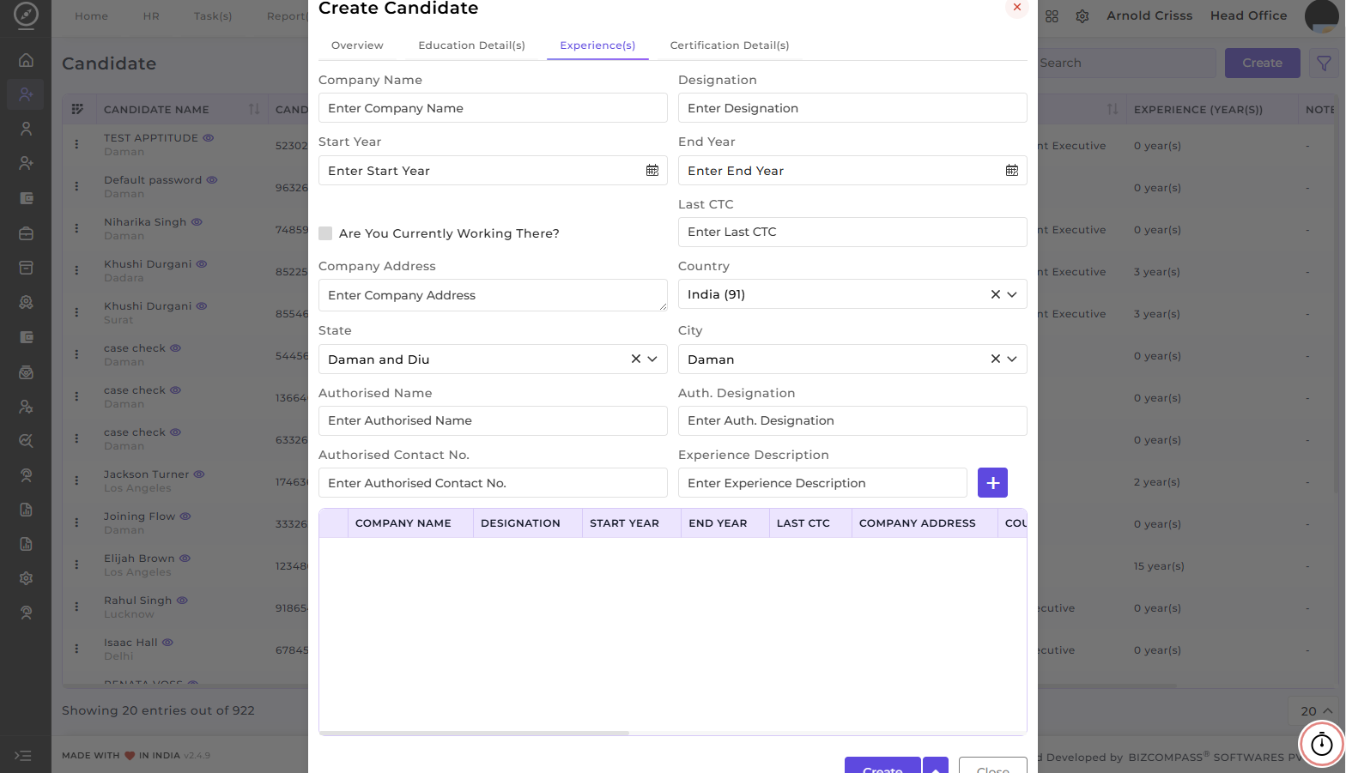Open Start Year calendar picker icon
The image size is (1346, 773).
[x=652, y=171]
